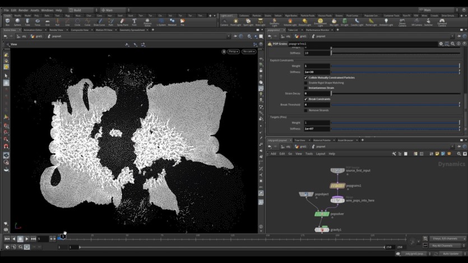The width and height of the screenshot is (468, 263).
Task: Click the play forward button
Action: click(x=27, y=239)
